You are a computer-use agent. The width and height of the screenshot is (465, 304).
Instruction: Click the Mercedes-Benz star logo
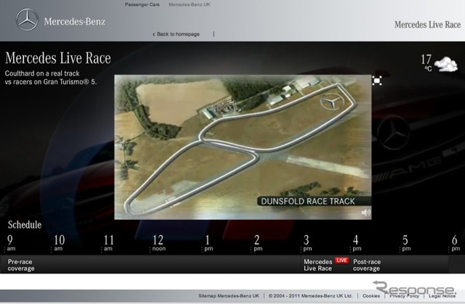click(27, 20)
